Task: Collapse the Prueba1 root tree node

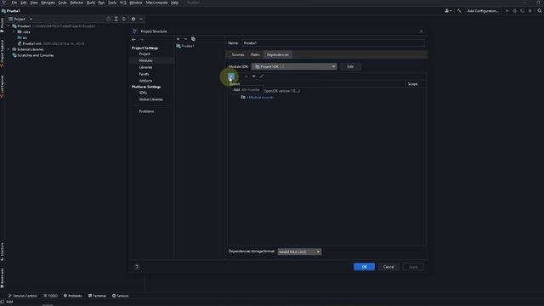Action: (9, 26)
